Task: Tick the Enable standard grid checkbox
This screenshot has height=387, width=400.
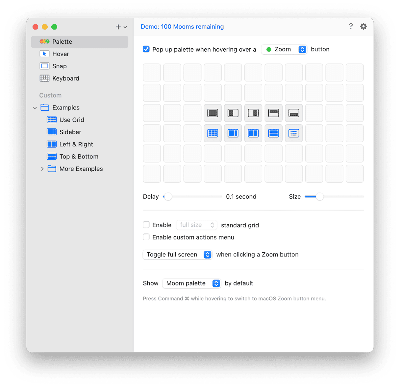Action: click(146, 225)
